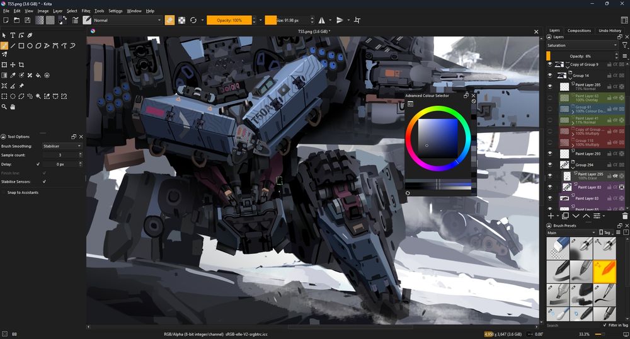Screen dimensions: 630x339
Task: Expand the Group 61 layer
Action: coord(573,112)
